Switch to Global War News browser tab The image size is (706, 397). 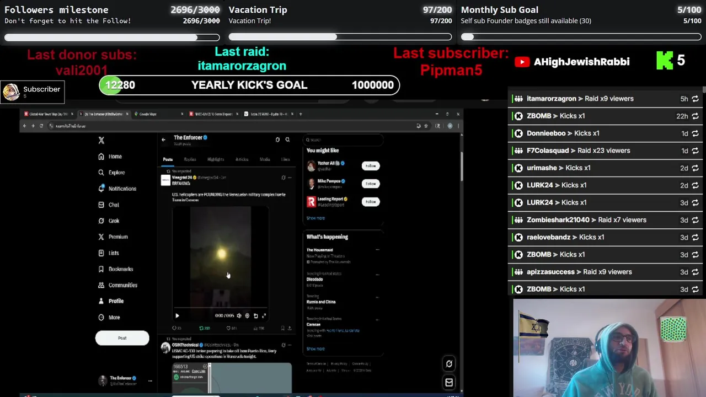coord(48,114)
